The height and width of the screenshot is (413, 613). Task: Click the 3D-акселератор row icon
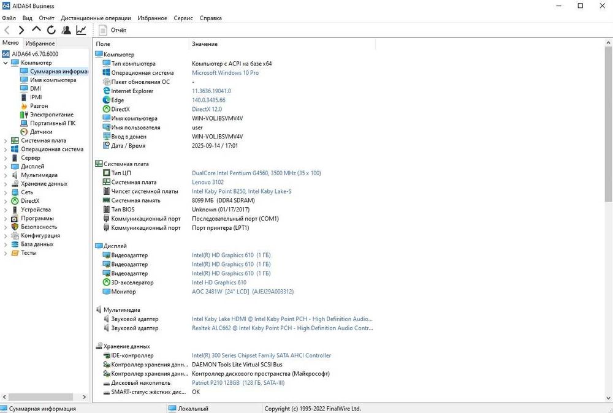click(106, 282)
